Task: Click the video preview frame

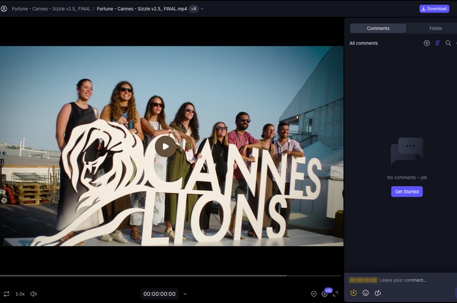Action: point(172,146)
